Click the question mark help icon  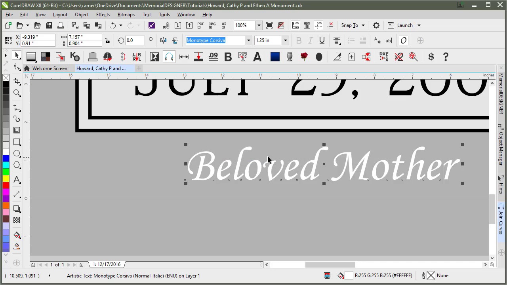446,57
